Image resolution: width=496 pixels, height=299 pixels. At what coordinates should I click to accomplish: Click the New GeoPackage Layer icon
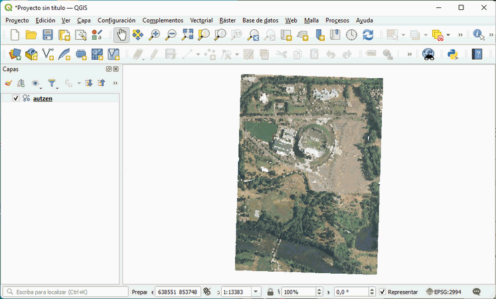click(31, 54)
